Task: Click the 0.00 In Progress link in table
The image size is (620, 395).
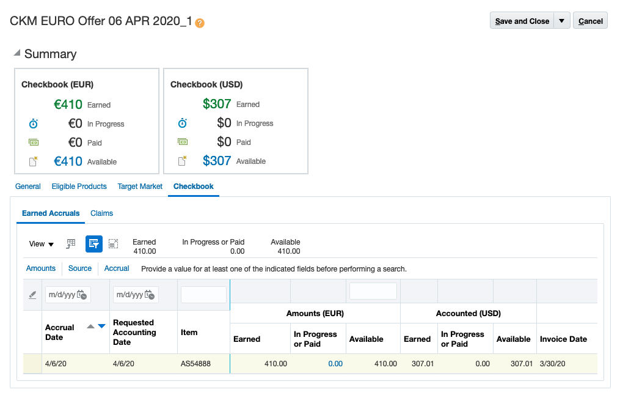Action: point(335,363)
